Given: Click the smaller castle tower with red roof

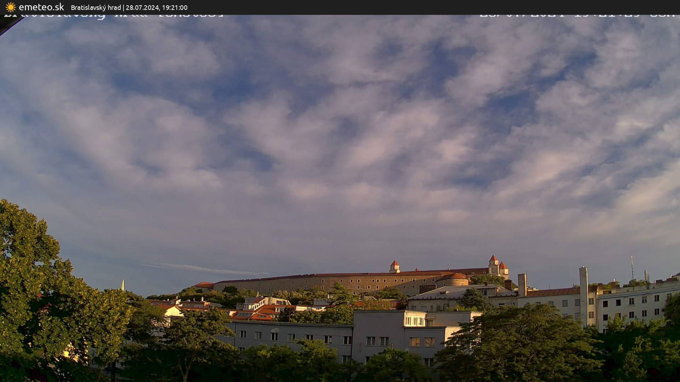Looking at the screenshot, I should [x=395, y=265].
